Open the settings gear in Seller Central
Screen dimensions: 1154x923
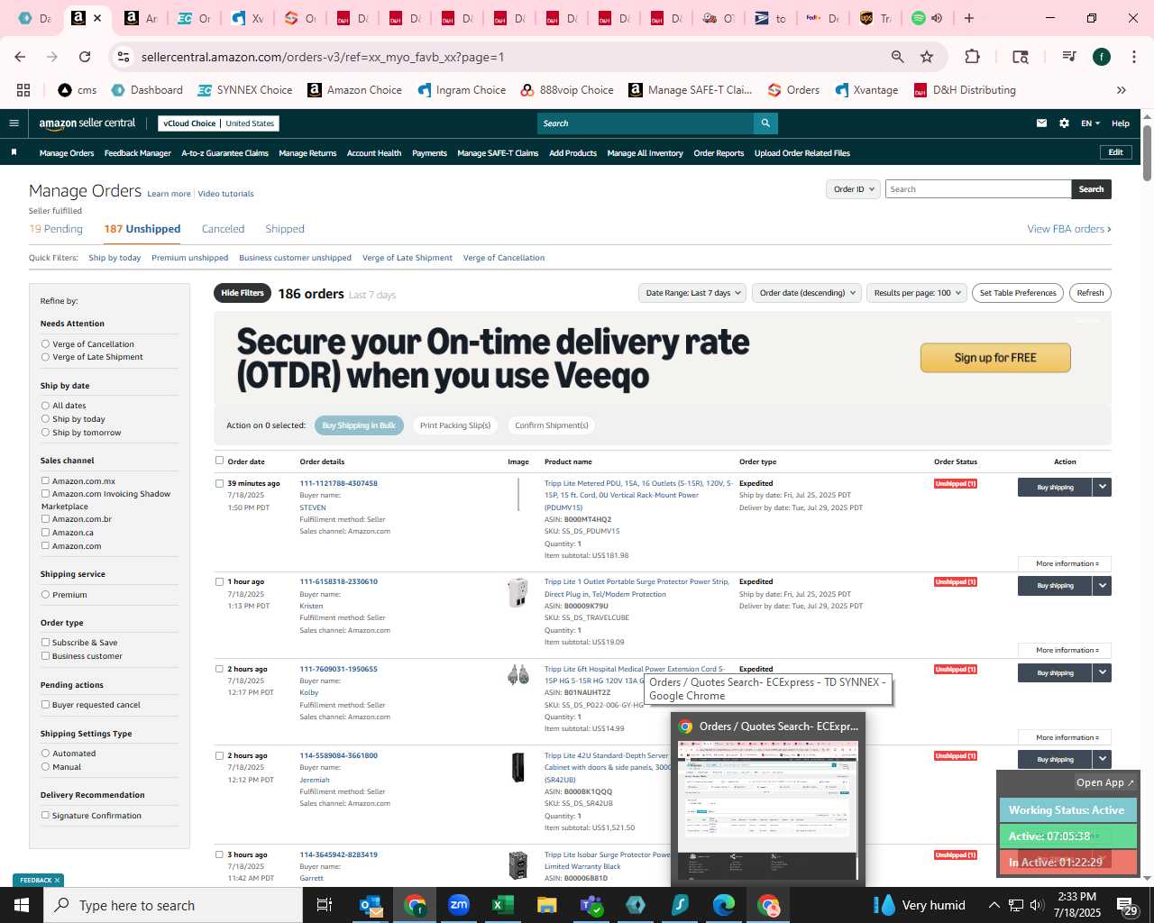tap(1064, 123)
